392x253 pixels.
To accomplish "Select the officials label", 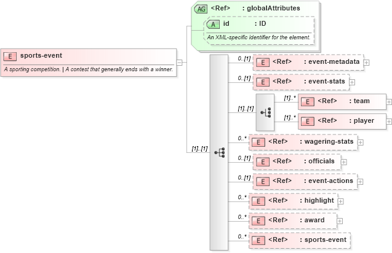I will [321, 161].
